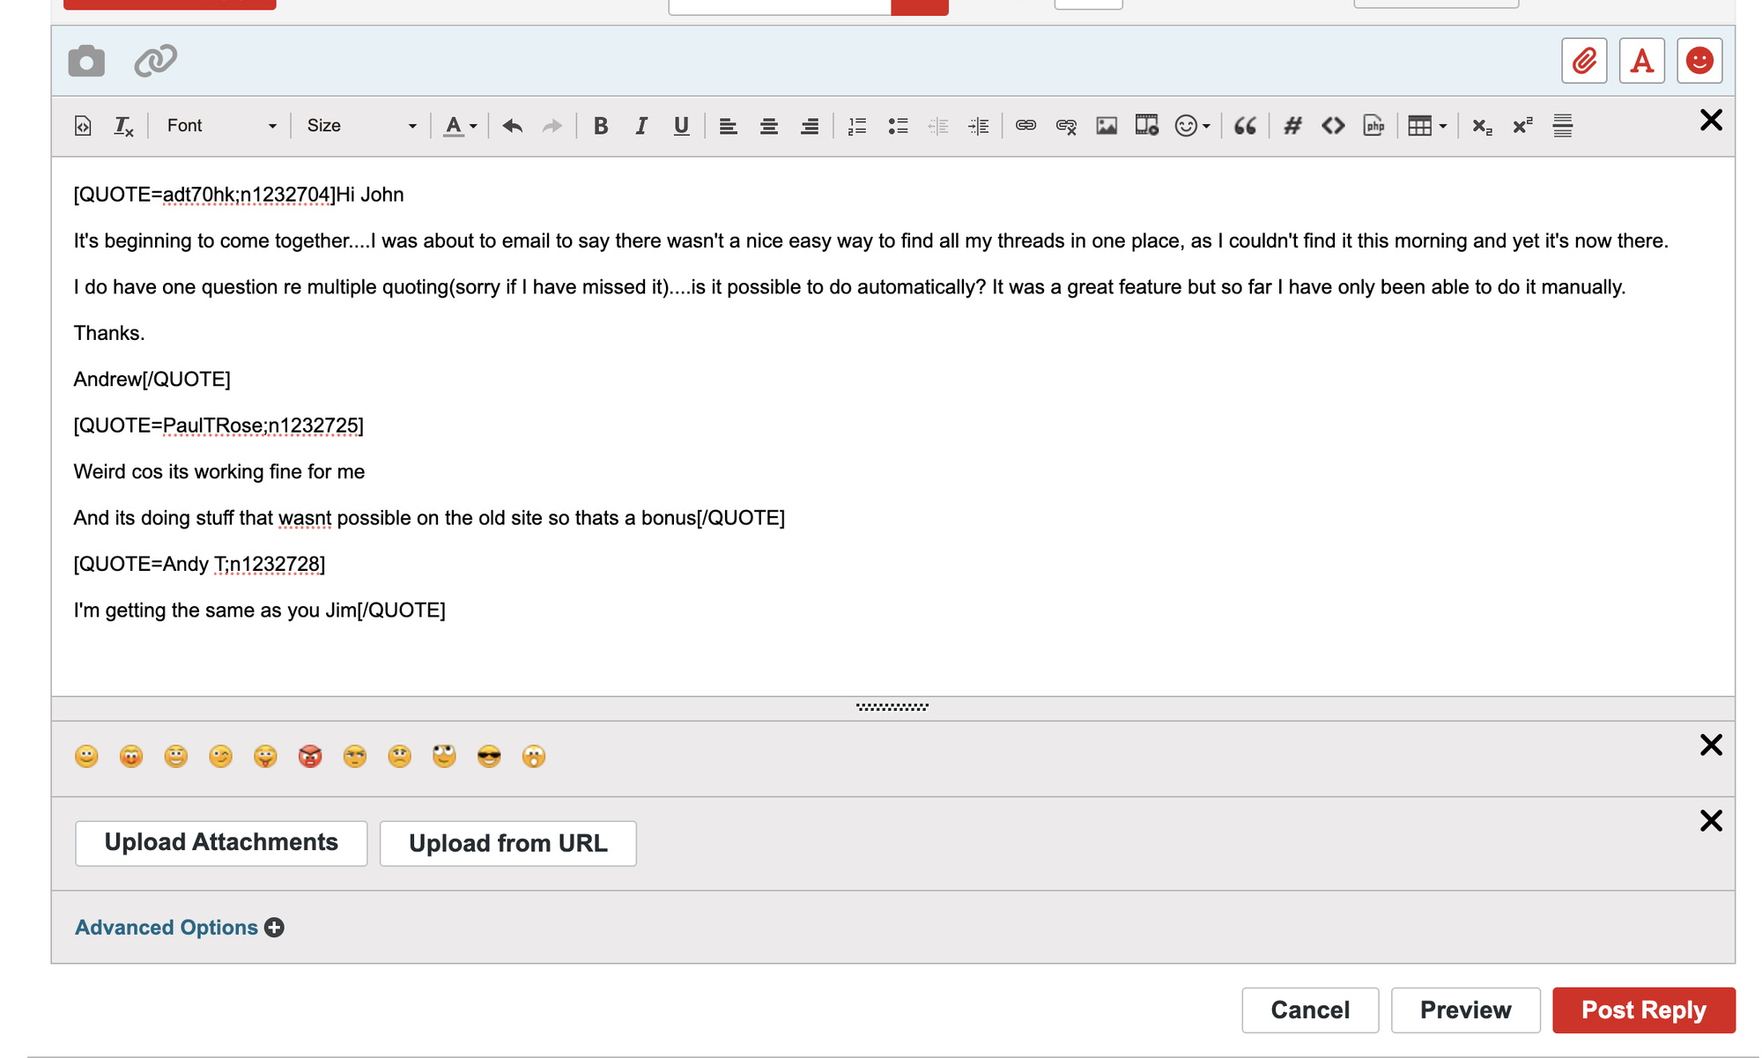
Task: Click Upload from URL button
Action: tap(507, 843)
